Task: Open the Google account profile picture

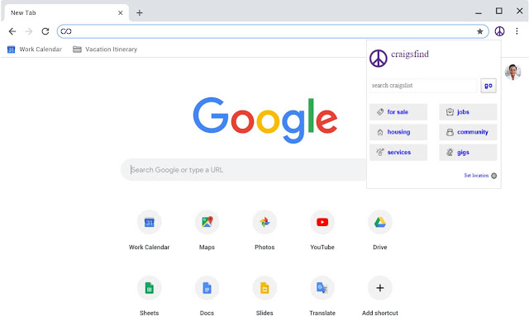Action: [512, 72]
